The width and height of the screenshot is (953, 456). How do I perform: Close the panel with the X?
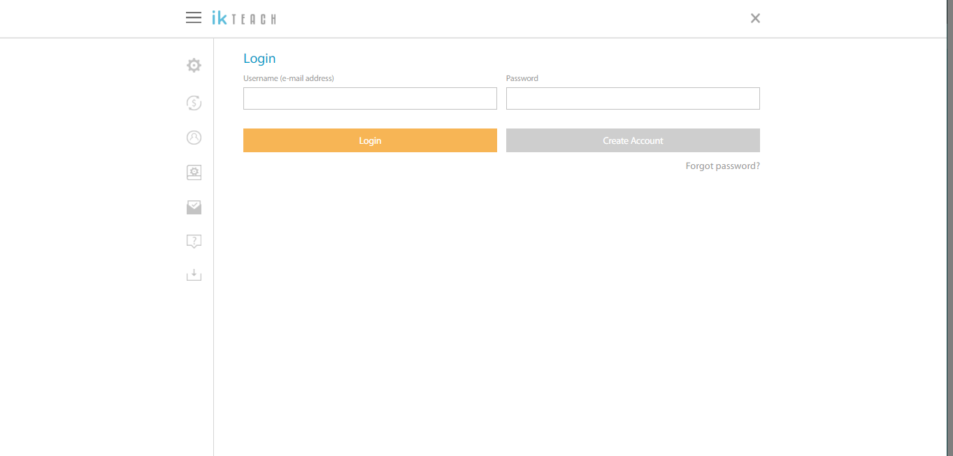(x=755, y=19)
